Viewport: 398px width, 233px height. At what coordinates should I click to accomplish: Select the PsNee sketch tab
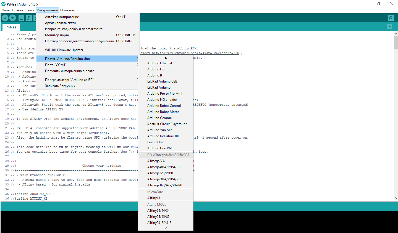tap(11, 27)
